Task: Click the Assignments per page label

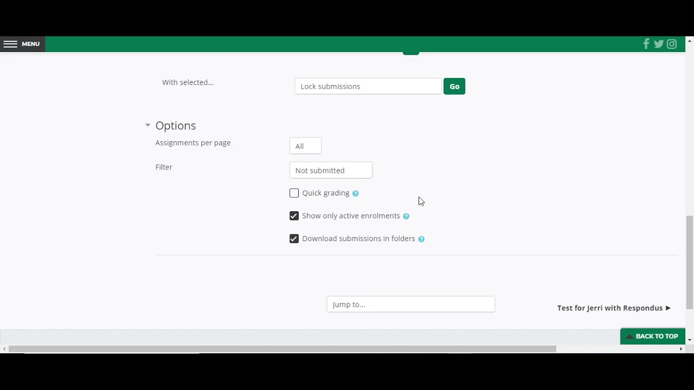Action: [x=193, y=142]
